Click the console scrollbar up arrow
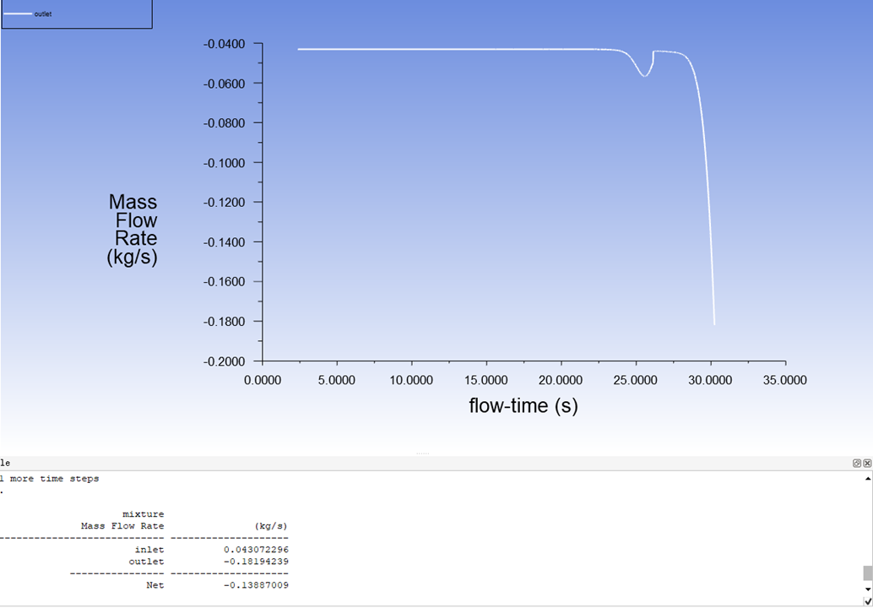 (867, 478)
